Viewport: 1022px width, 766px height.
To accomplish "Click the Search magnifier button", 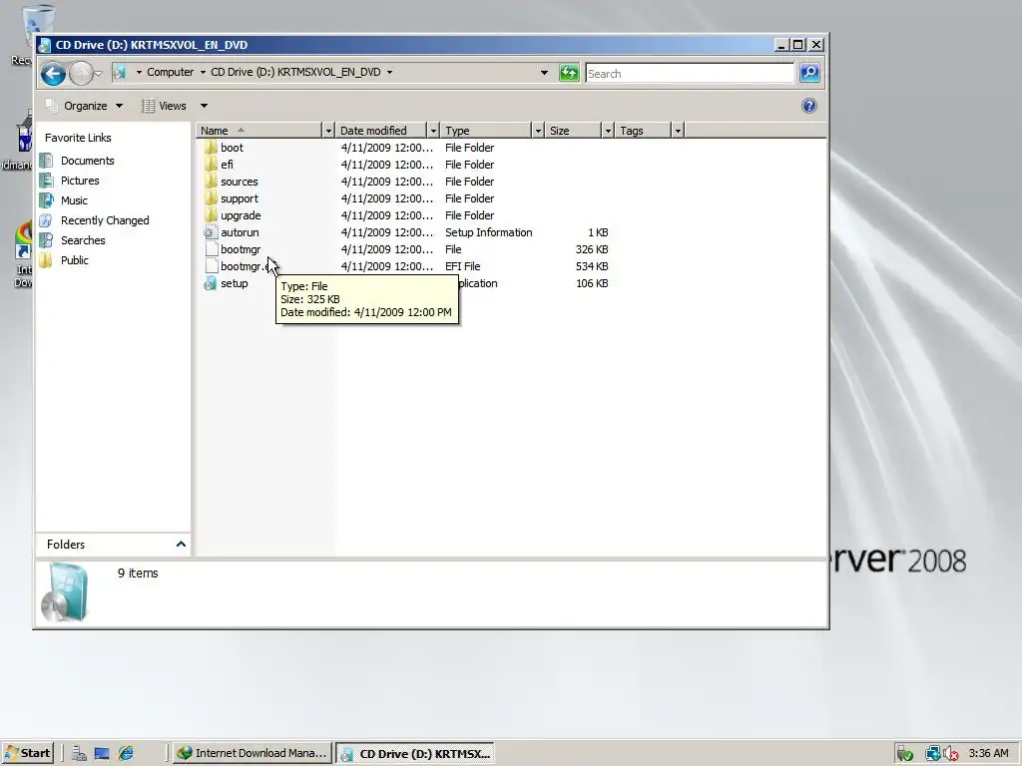I will (809, 73).
